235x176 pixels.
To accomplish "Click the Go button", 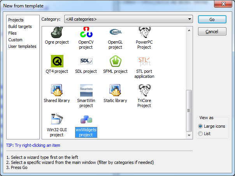I will click(x=212, y=19).
